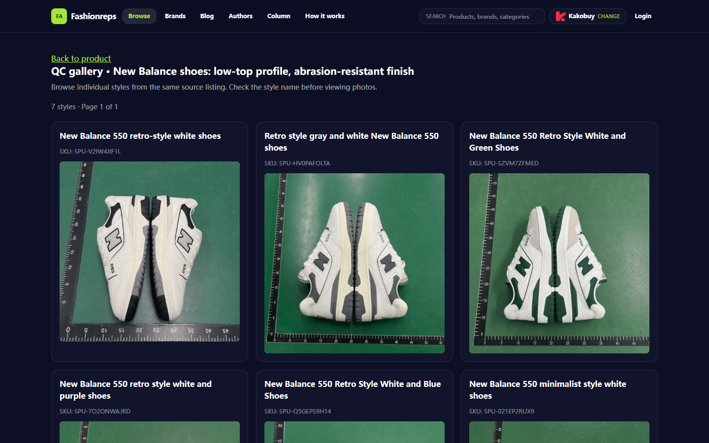This screenshot has height=443, width=709.
Task: Open the white and purple shoes photo
Action: pos(150,432)
